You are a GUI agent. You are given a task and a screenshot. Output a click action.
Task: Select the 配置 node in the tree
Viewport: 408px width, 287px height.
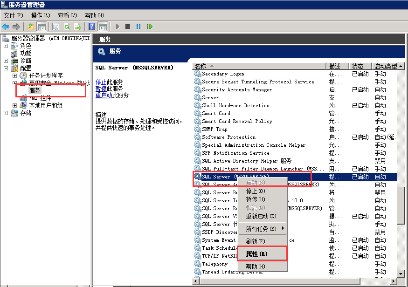[x=26, y=68]
